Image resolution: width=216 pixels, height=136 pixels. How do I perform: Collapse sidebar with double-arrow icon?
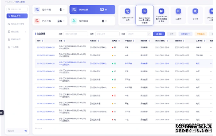[25, 131]
